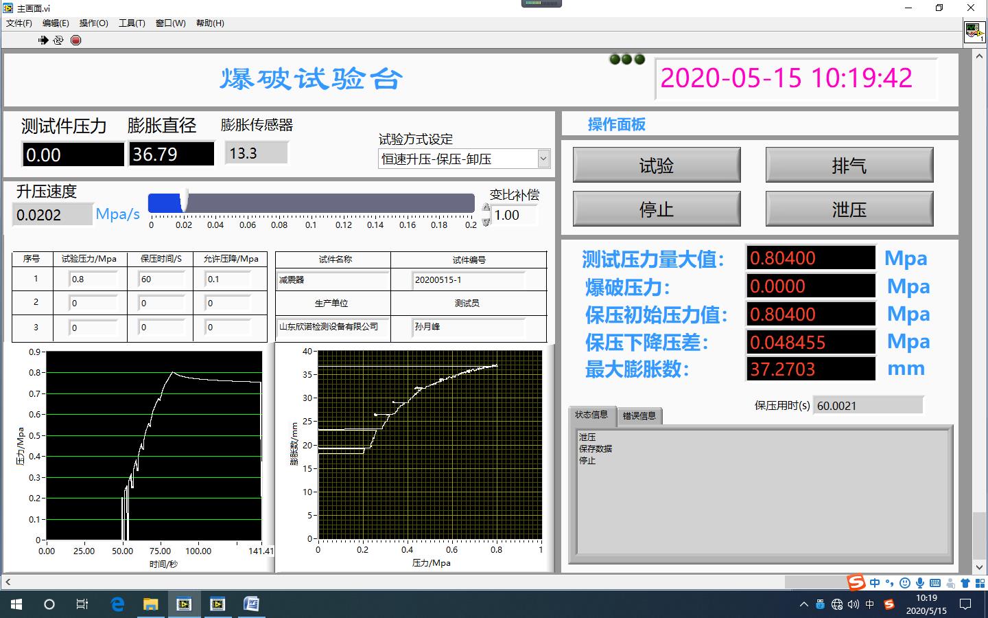Viewport: 988px width, 618px height.
Task: Expand the system tray hidden icons chevron
Action: 804,605
